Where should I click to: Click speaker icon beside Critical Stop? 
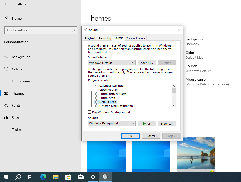96,98
